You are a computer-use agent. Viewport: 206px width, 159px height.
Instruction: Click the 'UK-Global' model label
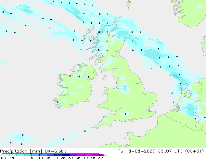click(56, 151)
